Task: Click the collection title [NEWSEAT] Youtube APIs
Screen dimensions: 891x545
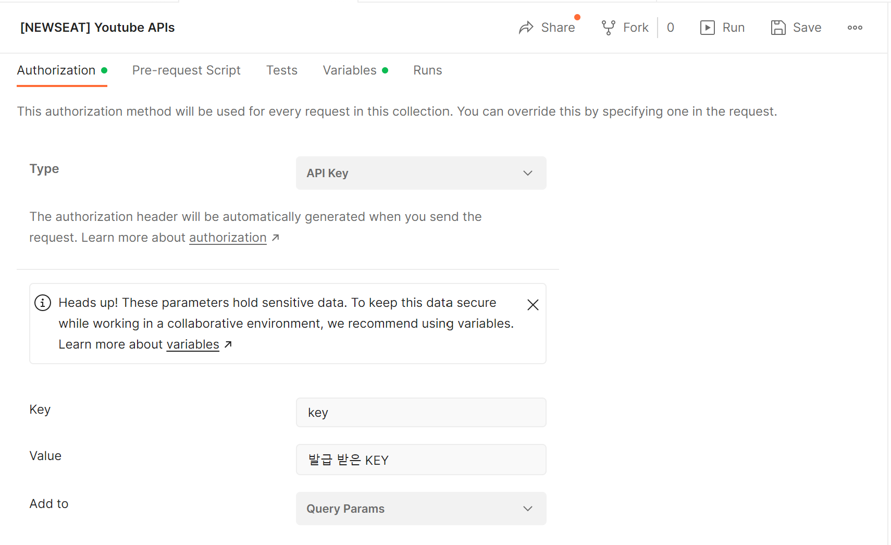Action: (x=97, y=28)
